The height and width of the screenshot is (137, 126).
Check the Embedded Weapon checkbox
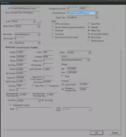[x=11, y=105]
